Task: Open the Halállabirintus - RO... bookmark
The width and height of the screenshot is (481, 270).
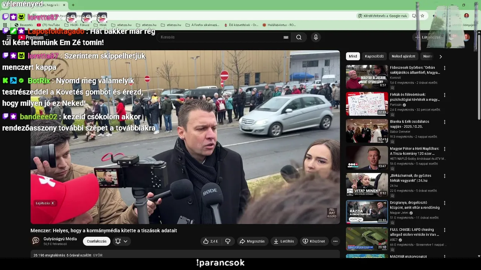Action: [x=279, y=25]
